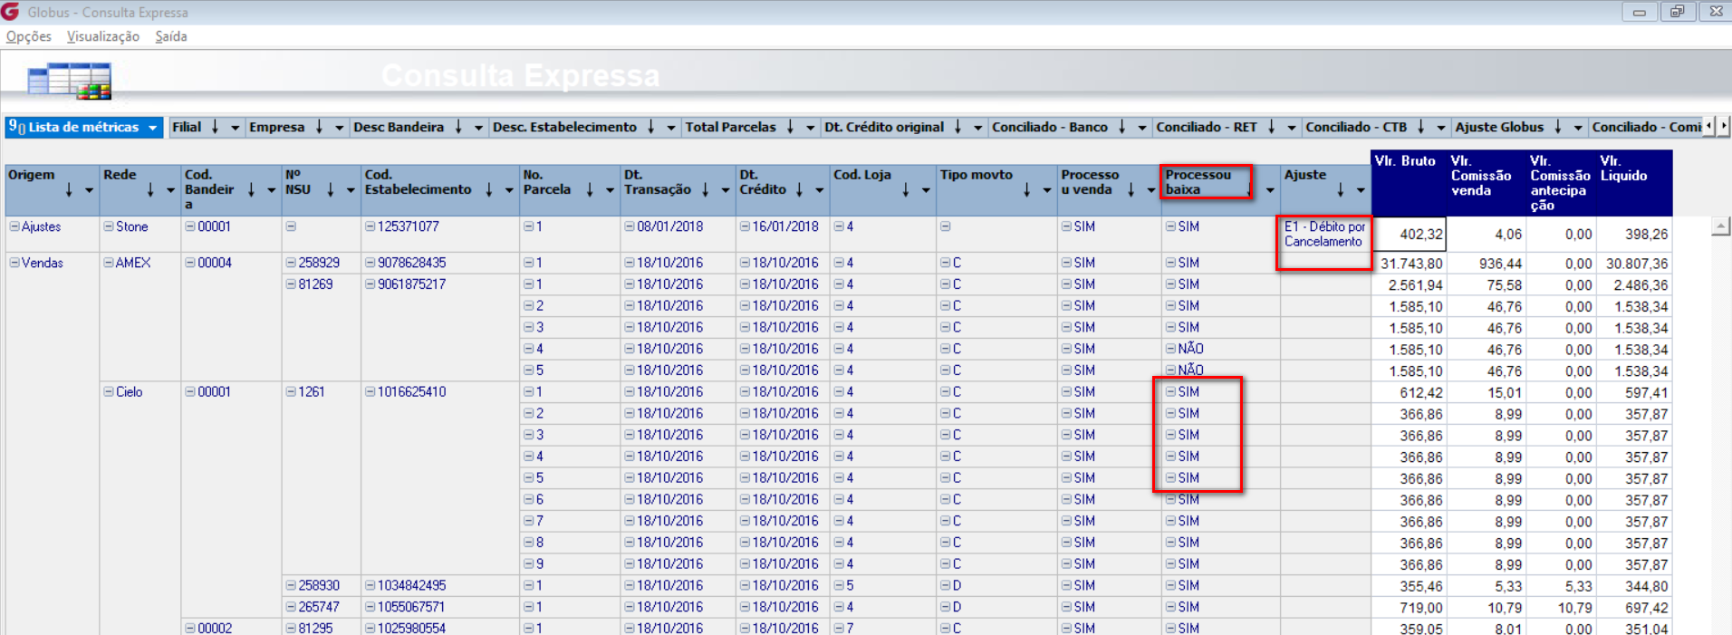
Task: Open filter dropdown in Processou baixa header
Action: 1270,191
